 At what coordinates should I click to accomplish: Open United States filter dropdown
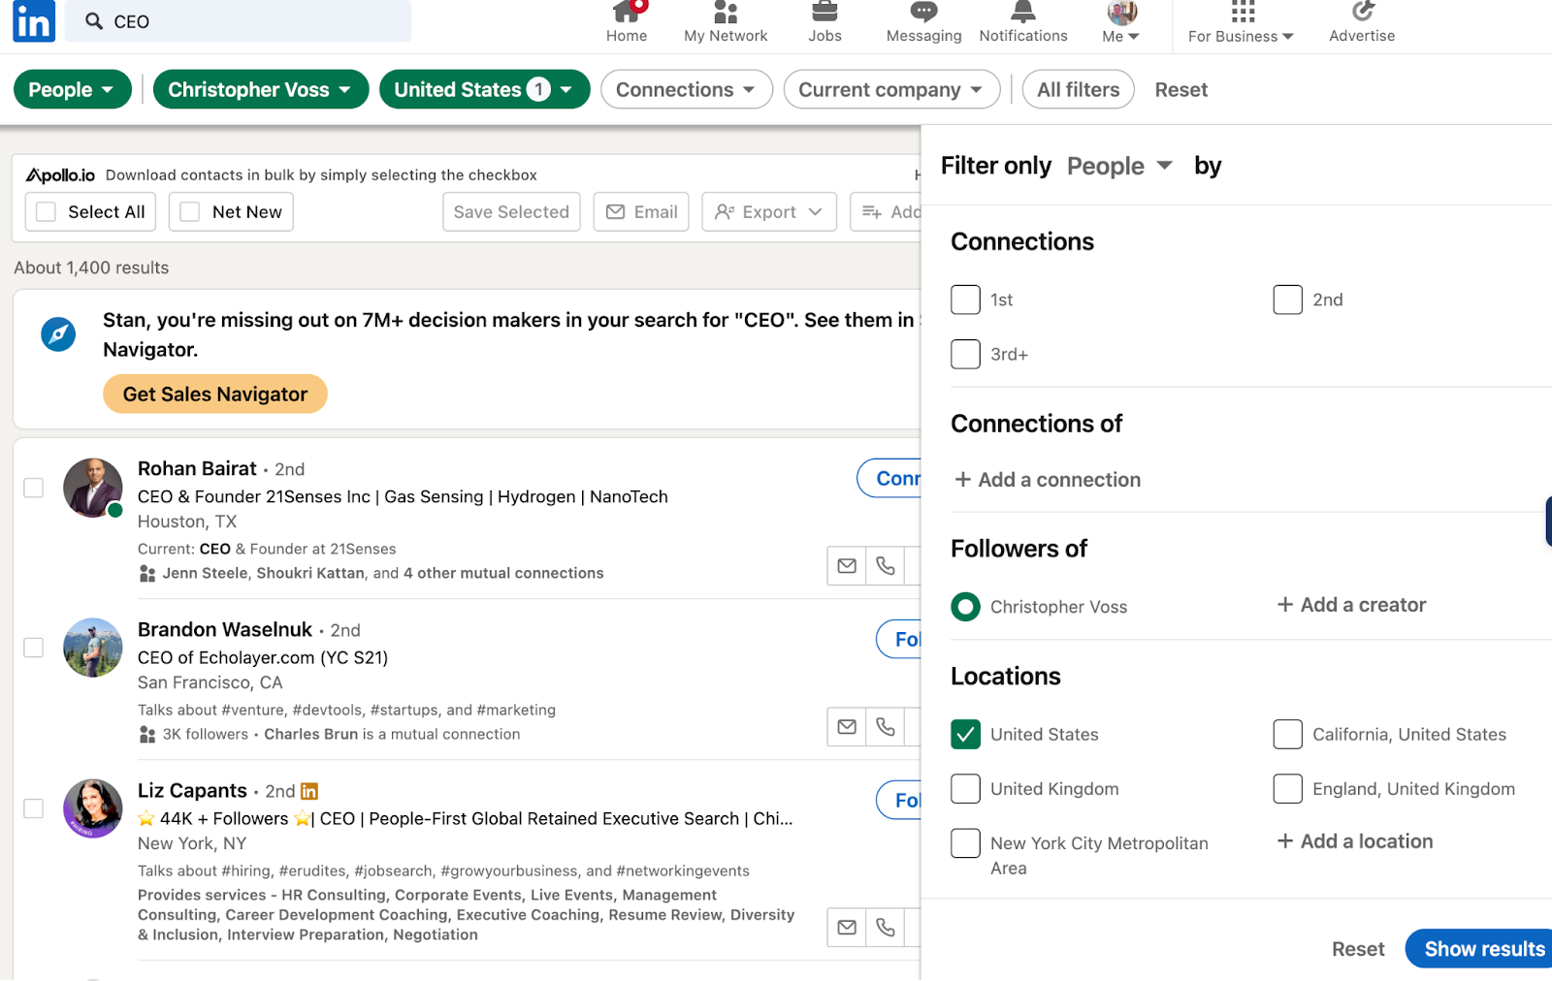point(485,89)
